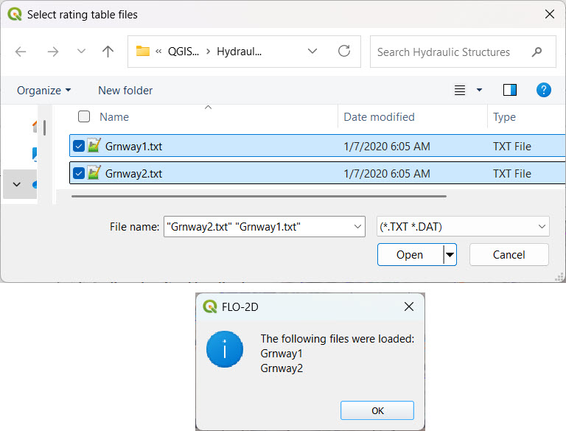Open the blue Help icon
This screenshot has height=431, width=566.
tap(543, 90)
